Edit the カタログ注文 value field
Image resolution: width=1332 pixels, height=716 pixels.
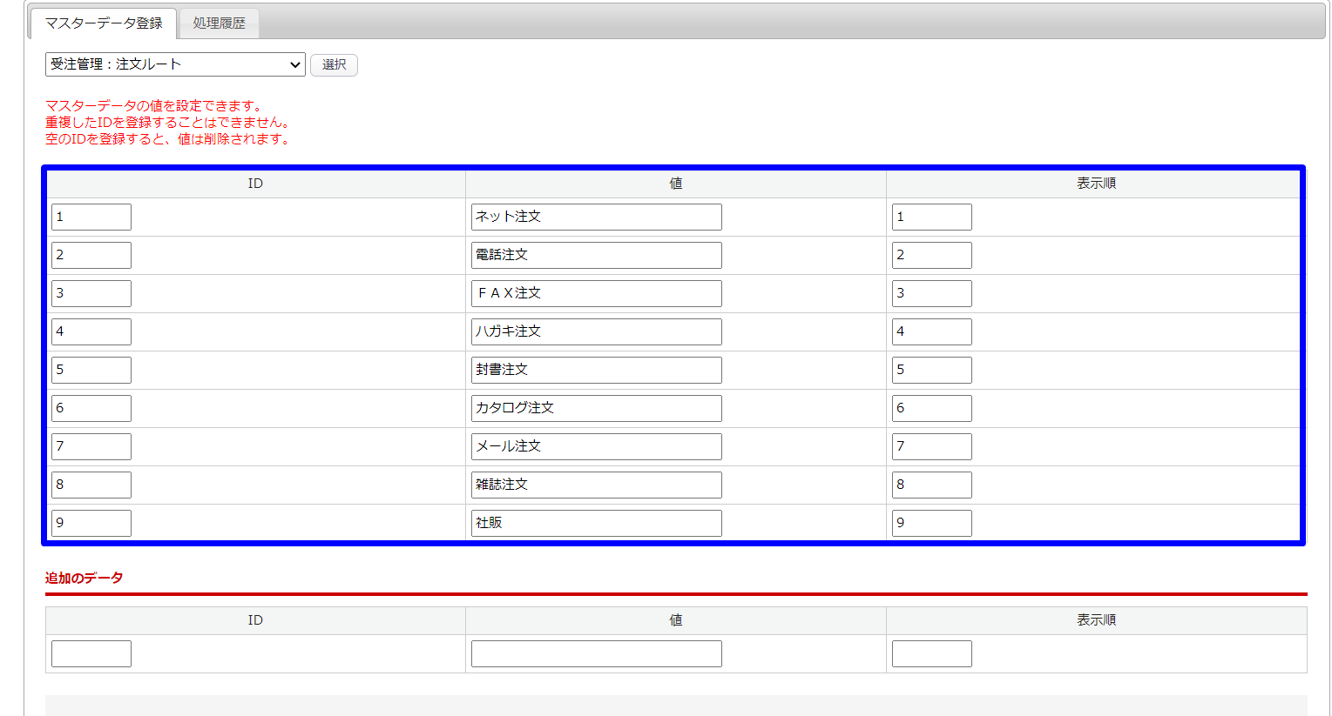point(596,409)
